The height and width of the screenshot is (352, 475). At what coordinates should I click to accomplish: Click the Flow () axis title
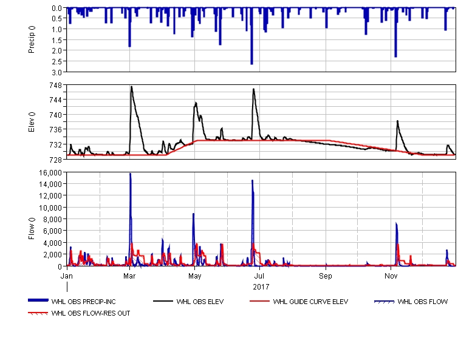[32, 228]
